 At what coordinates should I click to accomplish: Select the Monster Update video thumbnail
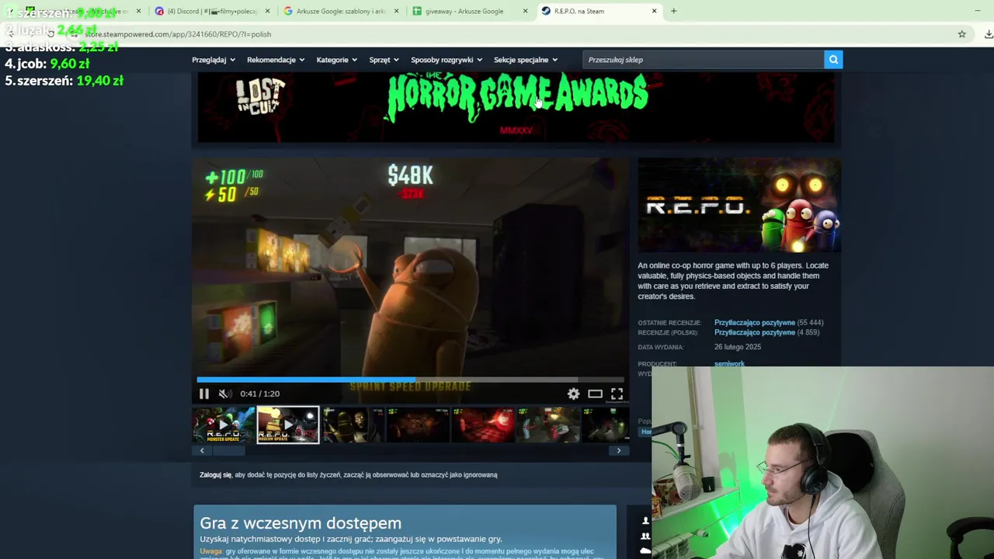[224, 425]
